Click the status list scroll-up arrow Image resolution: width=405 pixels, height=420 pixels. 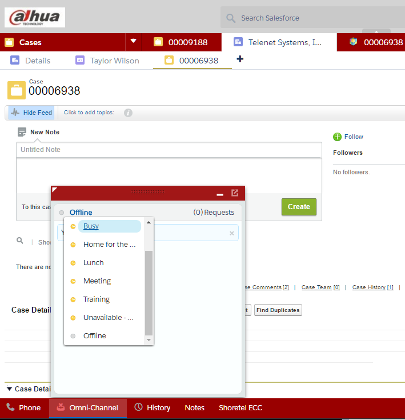click(149, 222)
